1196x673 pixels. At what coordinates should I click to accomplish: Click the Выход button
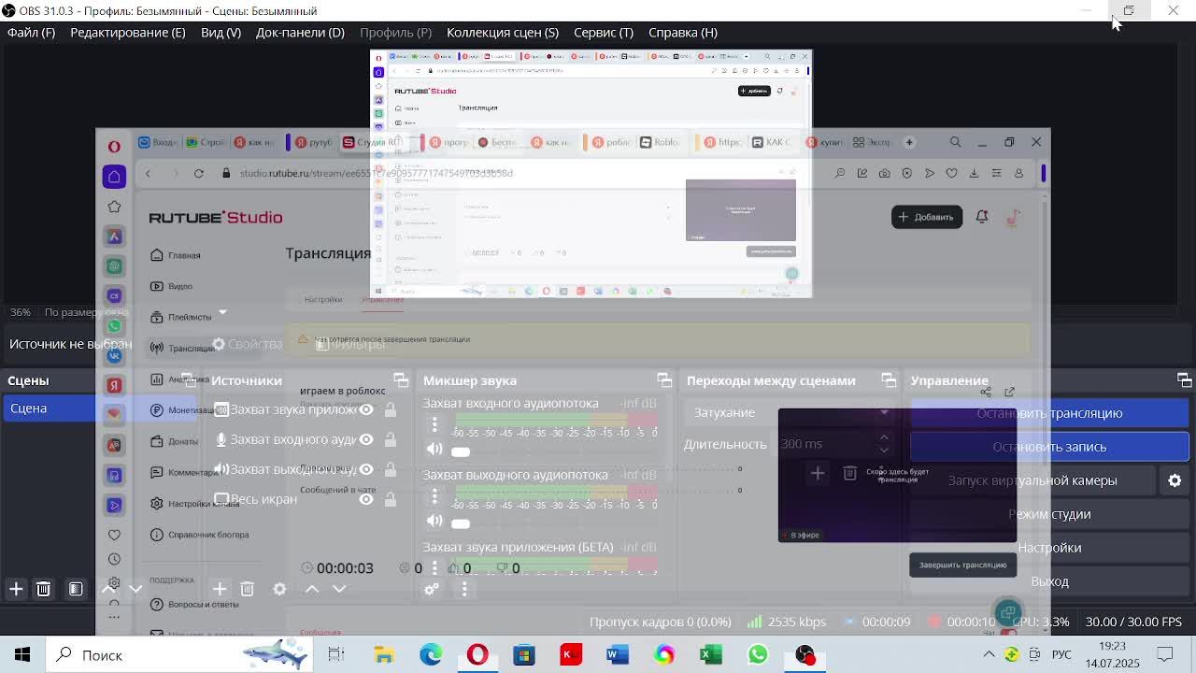1049,581
